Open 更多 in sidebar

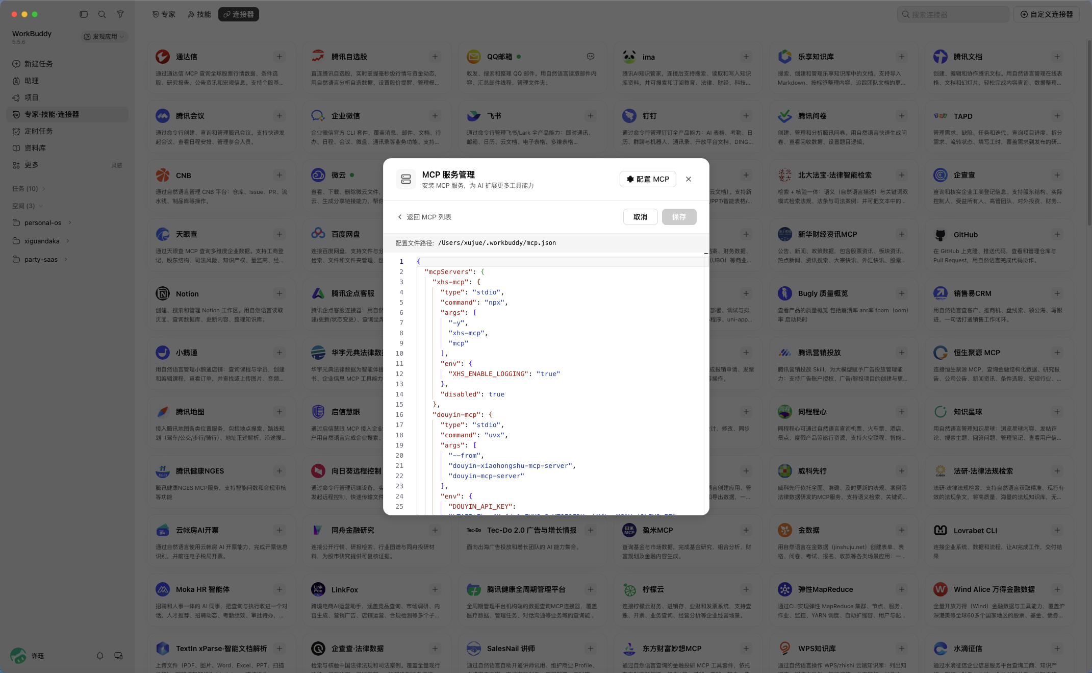tap(67, 165)
